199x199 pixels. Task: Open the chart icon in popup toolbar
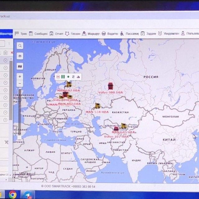coord(78,77)
